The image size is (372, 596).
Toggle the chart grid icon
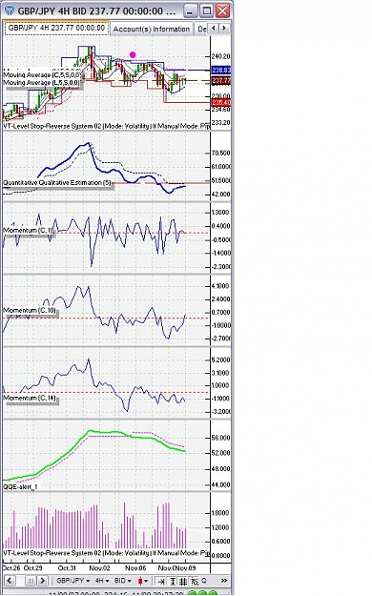[x=183, y=581]
